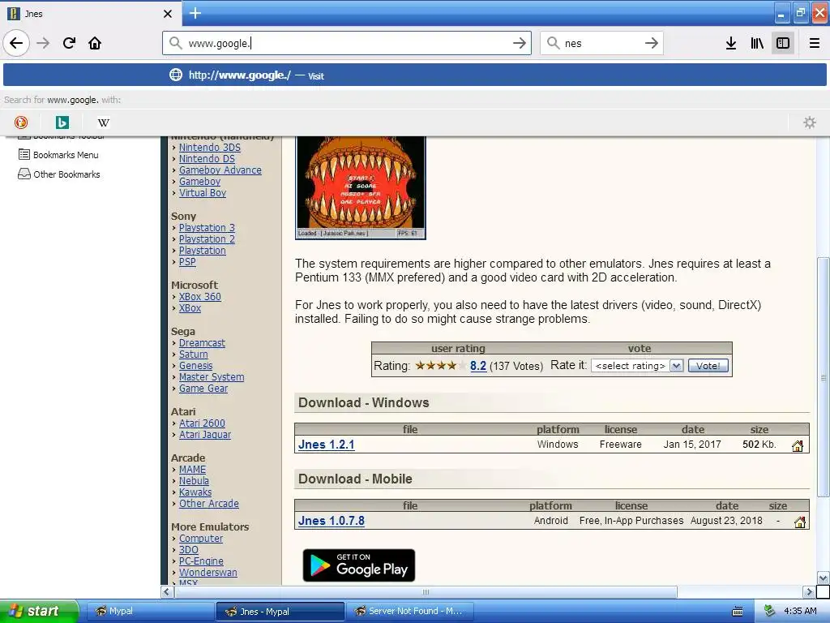The height and width of the screenshot is (623, 830).
Task: Open the PC-Engine link
Action: 201,561
